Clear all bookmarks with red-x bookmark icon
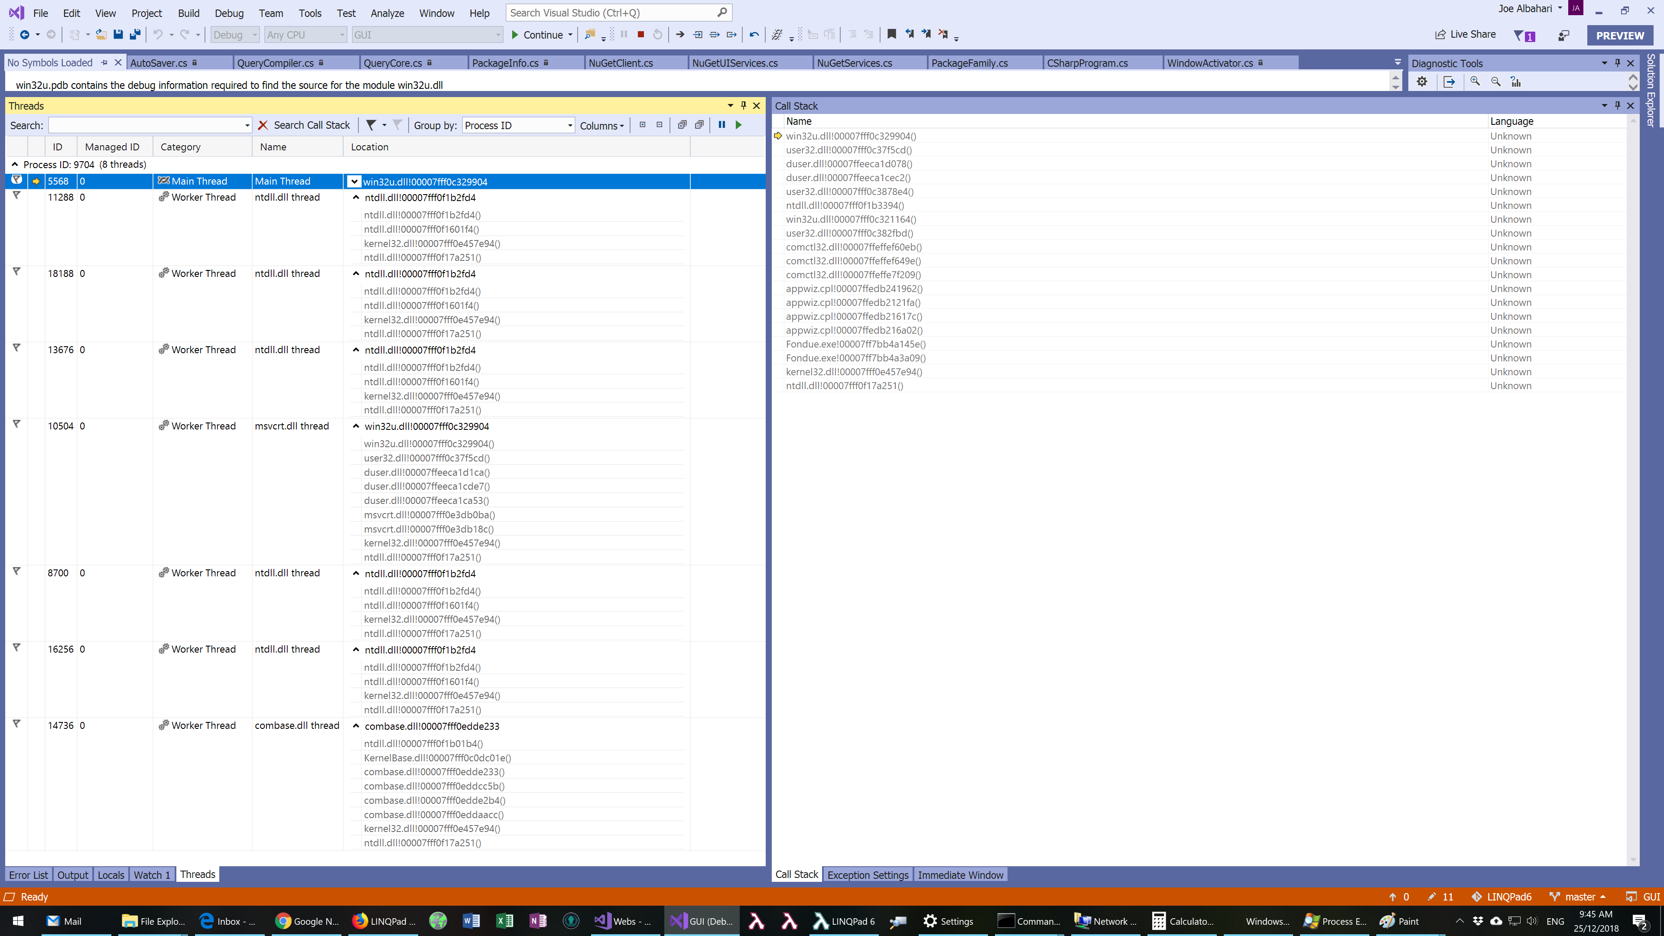1664x936 pixels. point(943,34)
